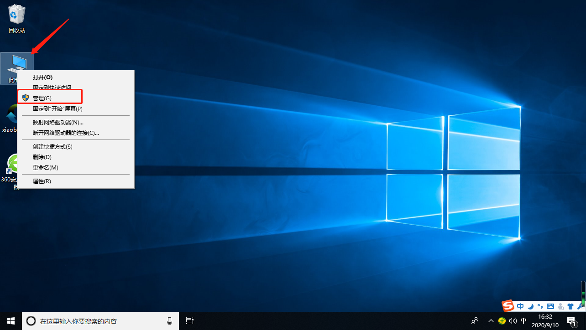Click the Sogou S logo icon
The image size is (586, 330).
click(508, 306)
